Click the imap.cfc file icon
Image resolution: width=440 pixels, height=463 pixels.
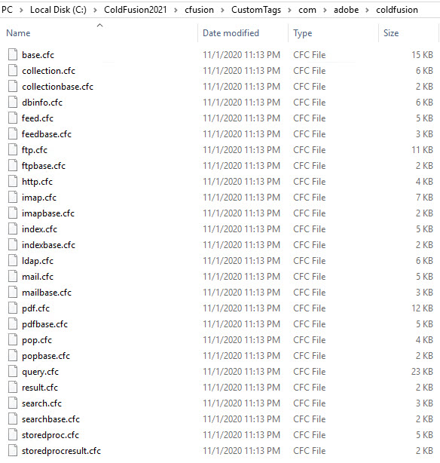[13, 198]
